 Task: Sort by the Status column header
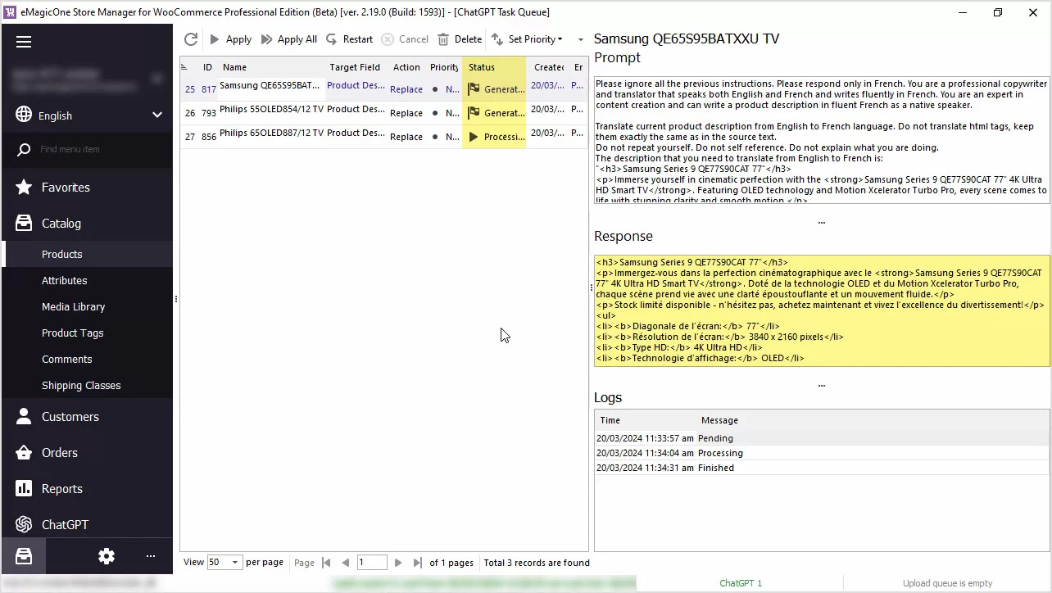pos(493,67)
